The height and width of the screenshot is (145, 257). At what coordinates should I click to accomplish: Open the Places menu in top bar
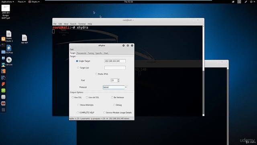coord(22,2)
